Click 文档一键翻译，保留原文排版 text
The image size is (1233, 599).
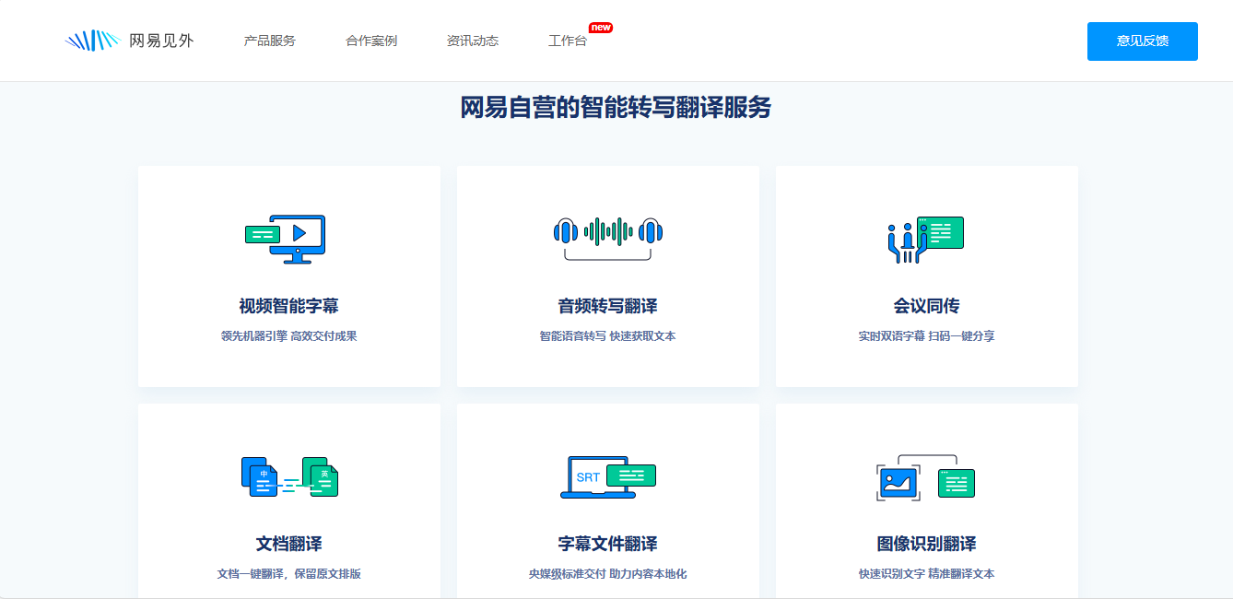point(289,574)
